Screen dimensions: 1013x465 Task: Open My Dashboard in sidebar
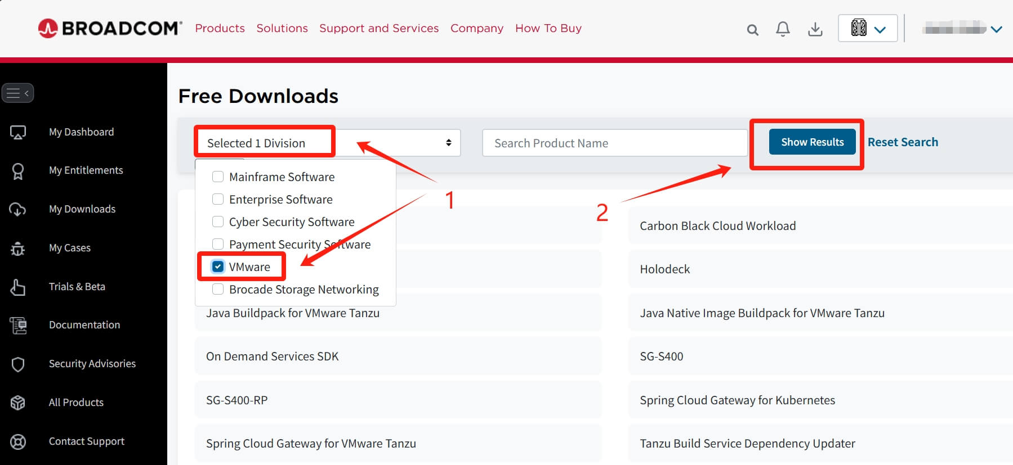(81, 132)
